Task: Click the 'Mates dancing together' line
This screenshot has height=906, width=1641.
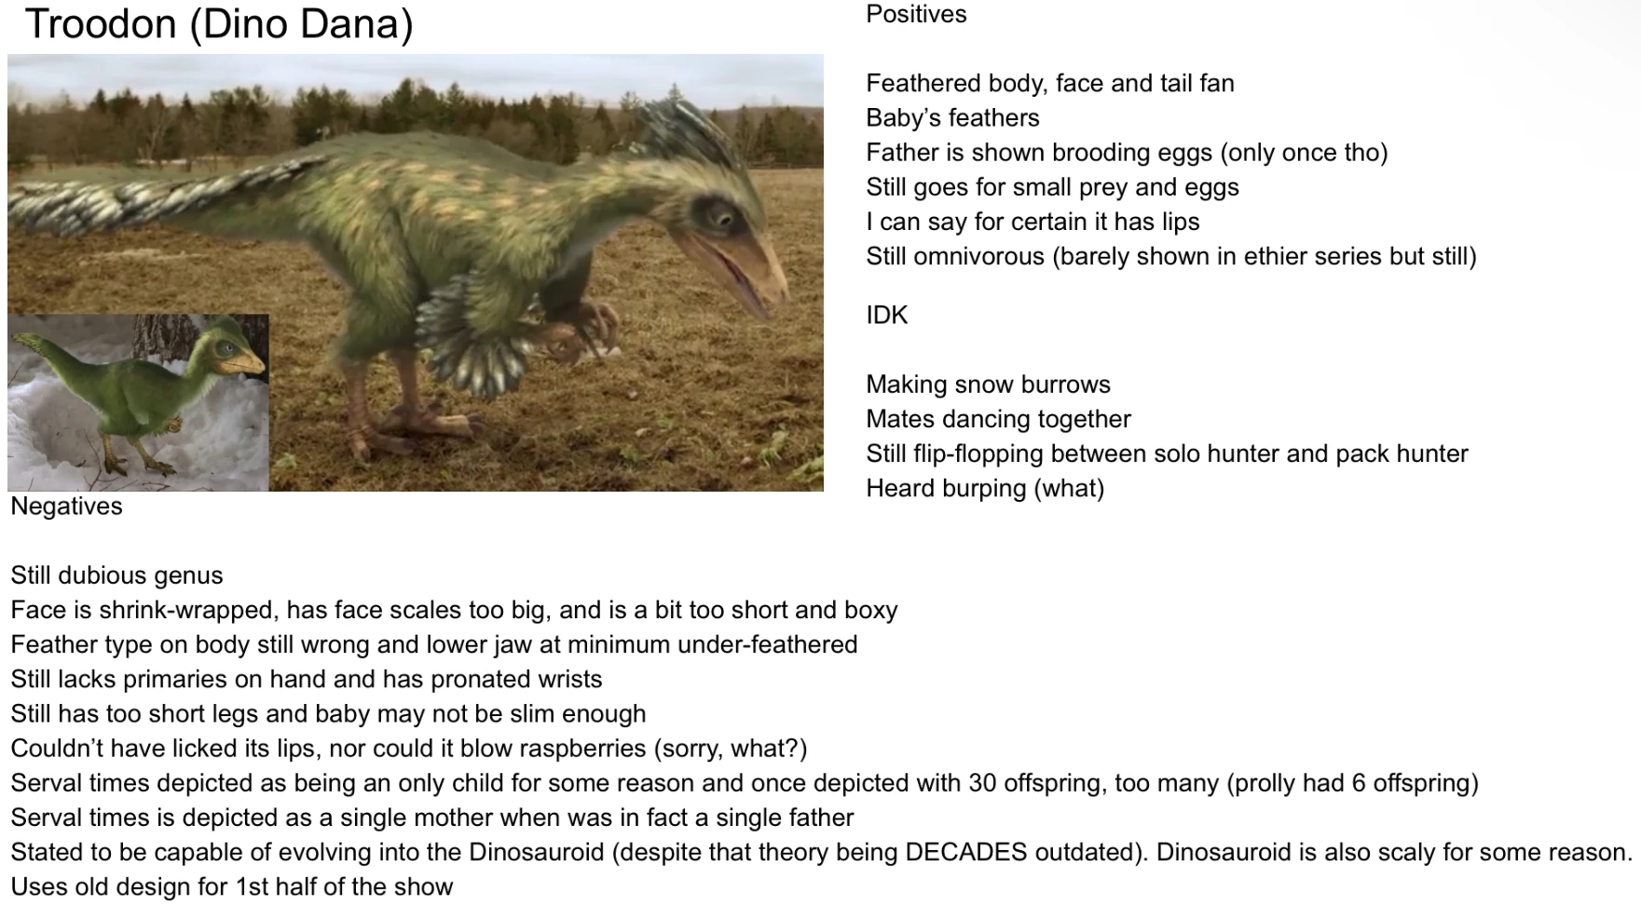Action: coord(998,419)
